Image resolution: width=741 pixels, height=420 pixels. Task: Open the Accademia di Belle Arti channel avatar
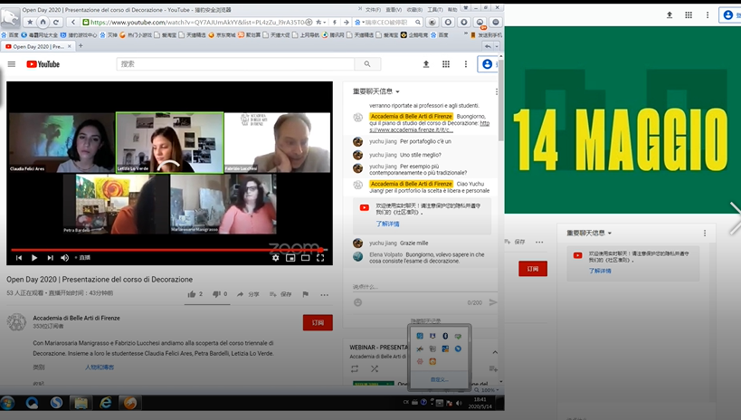coord(16,322)
